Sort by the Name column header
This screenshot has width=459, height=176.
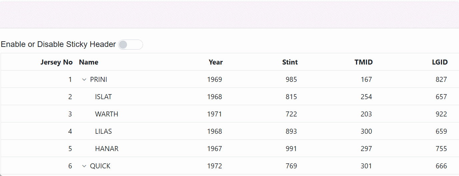point(89,62)
